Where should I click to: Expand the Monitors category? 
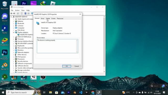[14, 50]
